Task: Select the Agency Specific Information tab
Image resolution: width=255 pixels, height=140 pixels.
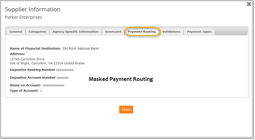Action: coord(76,32)
